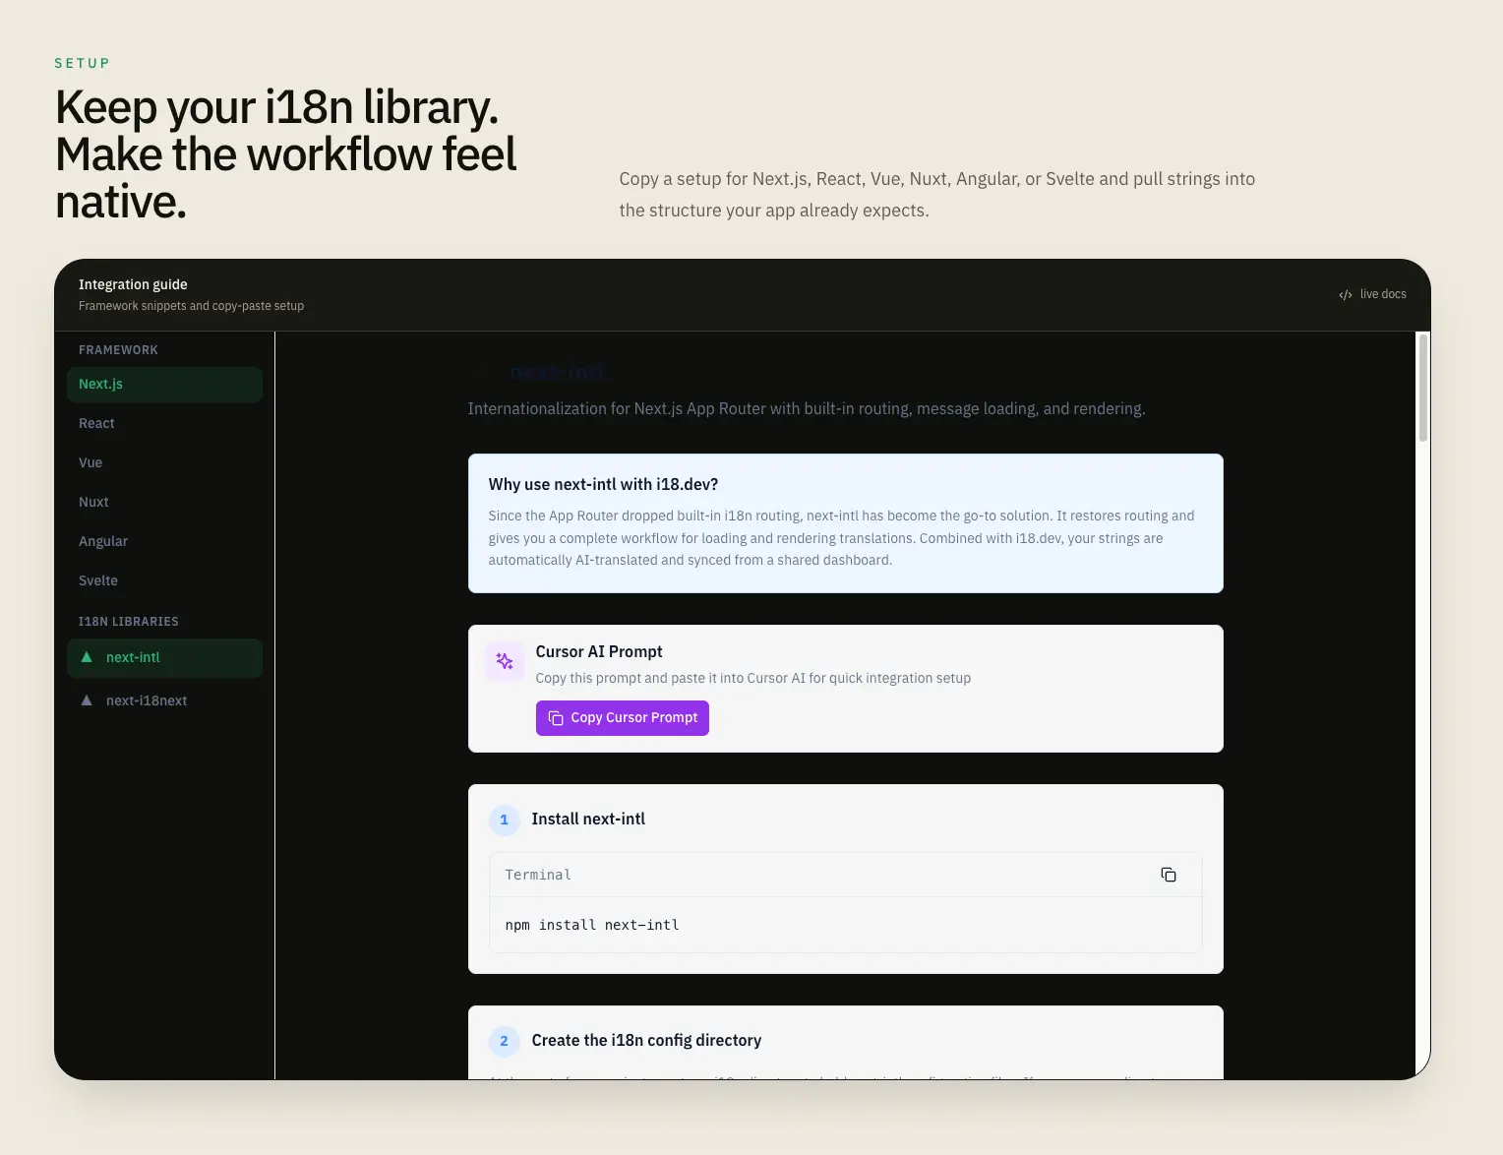Copy the Terminal install command
1503x1155 pixels.
pyautogui.click(x=1169, y=875)
